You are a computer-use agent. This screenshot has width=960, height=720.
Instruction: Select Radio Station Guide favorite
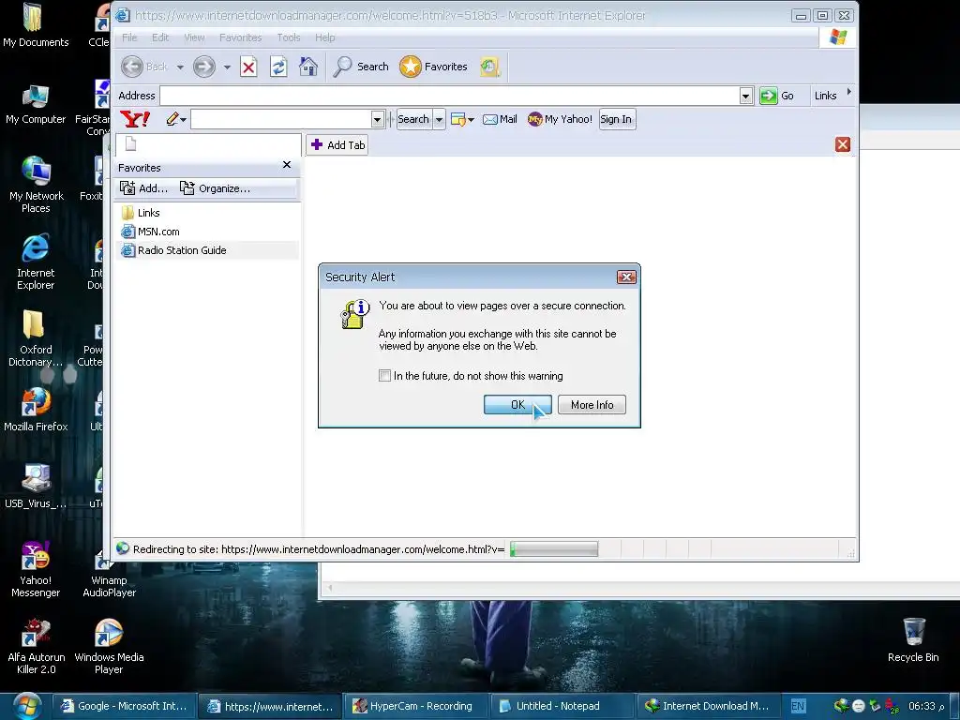point(173,250)
